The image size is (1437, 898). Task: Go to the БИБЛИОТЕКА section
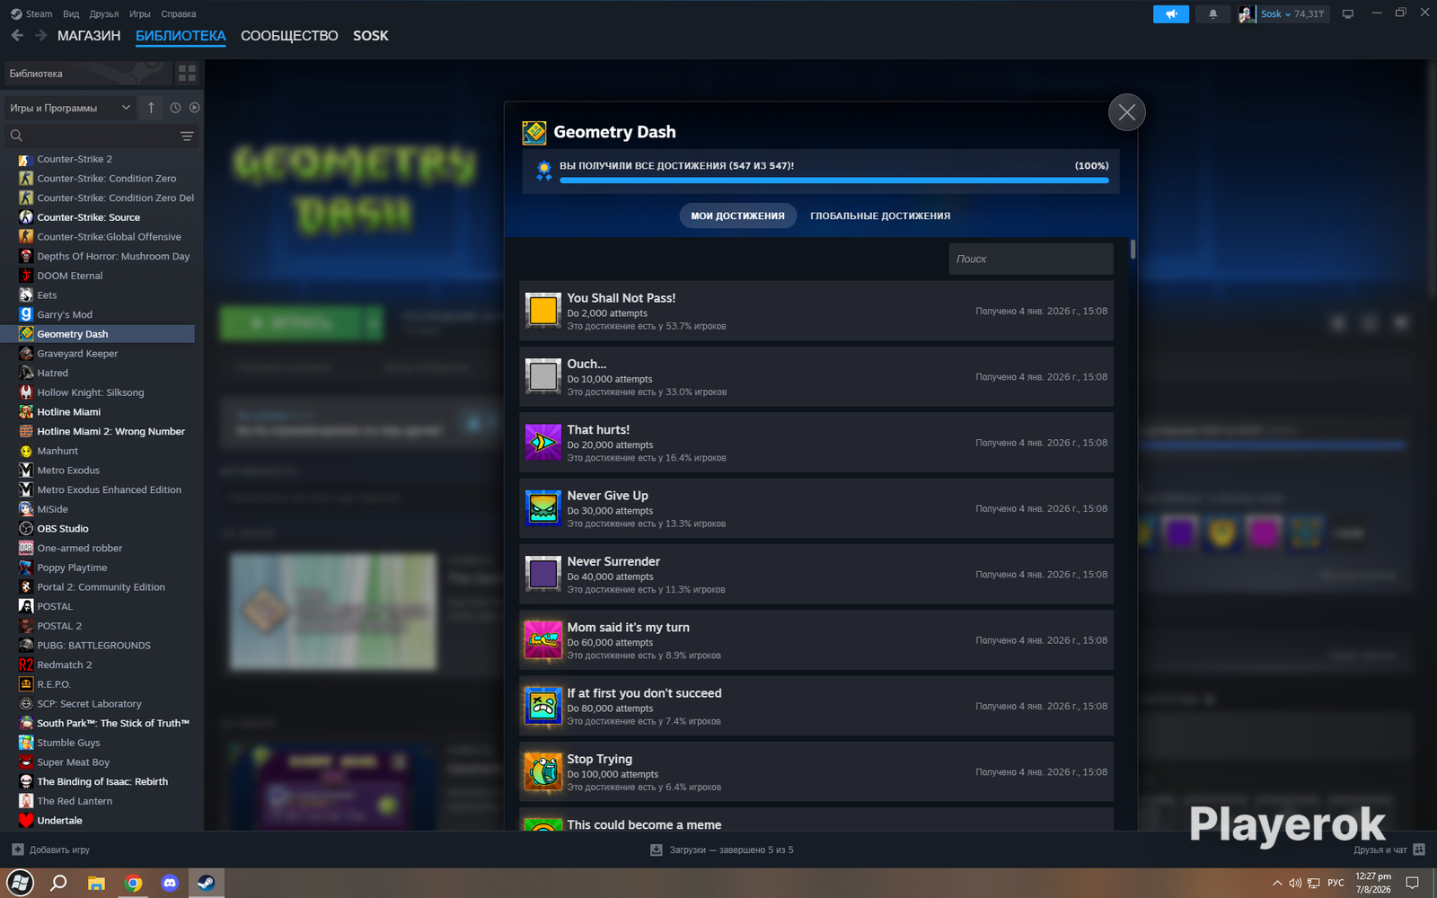point(181,36)
